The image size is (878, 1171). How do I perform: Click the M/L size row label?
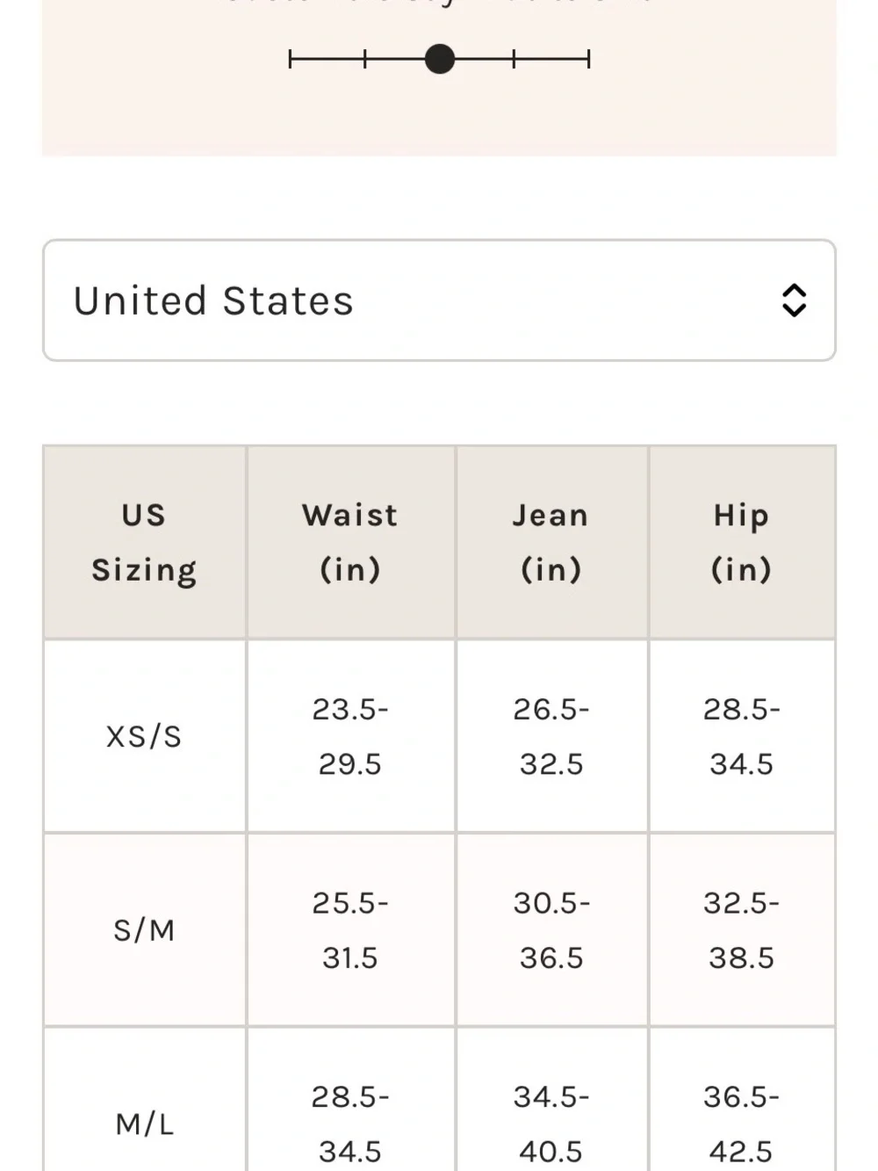point(145,1124)
